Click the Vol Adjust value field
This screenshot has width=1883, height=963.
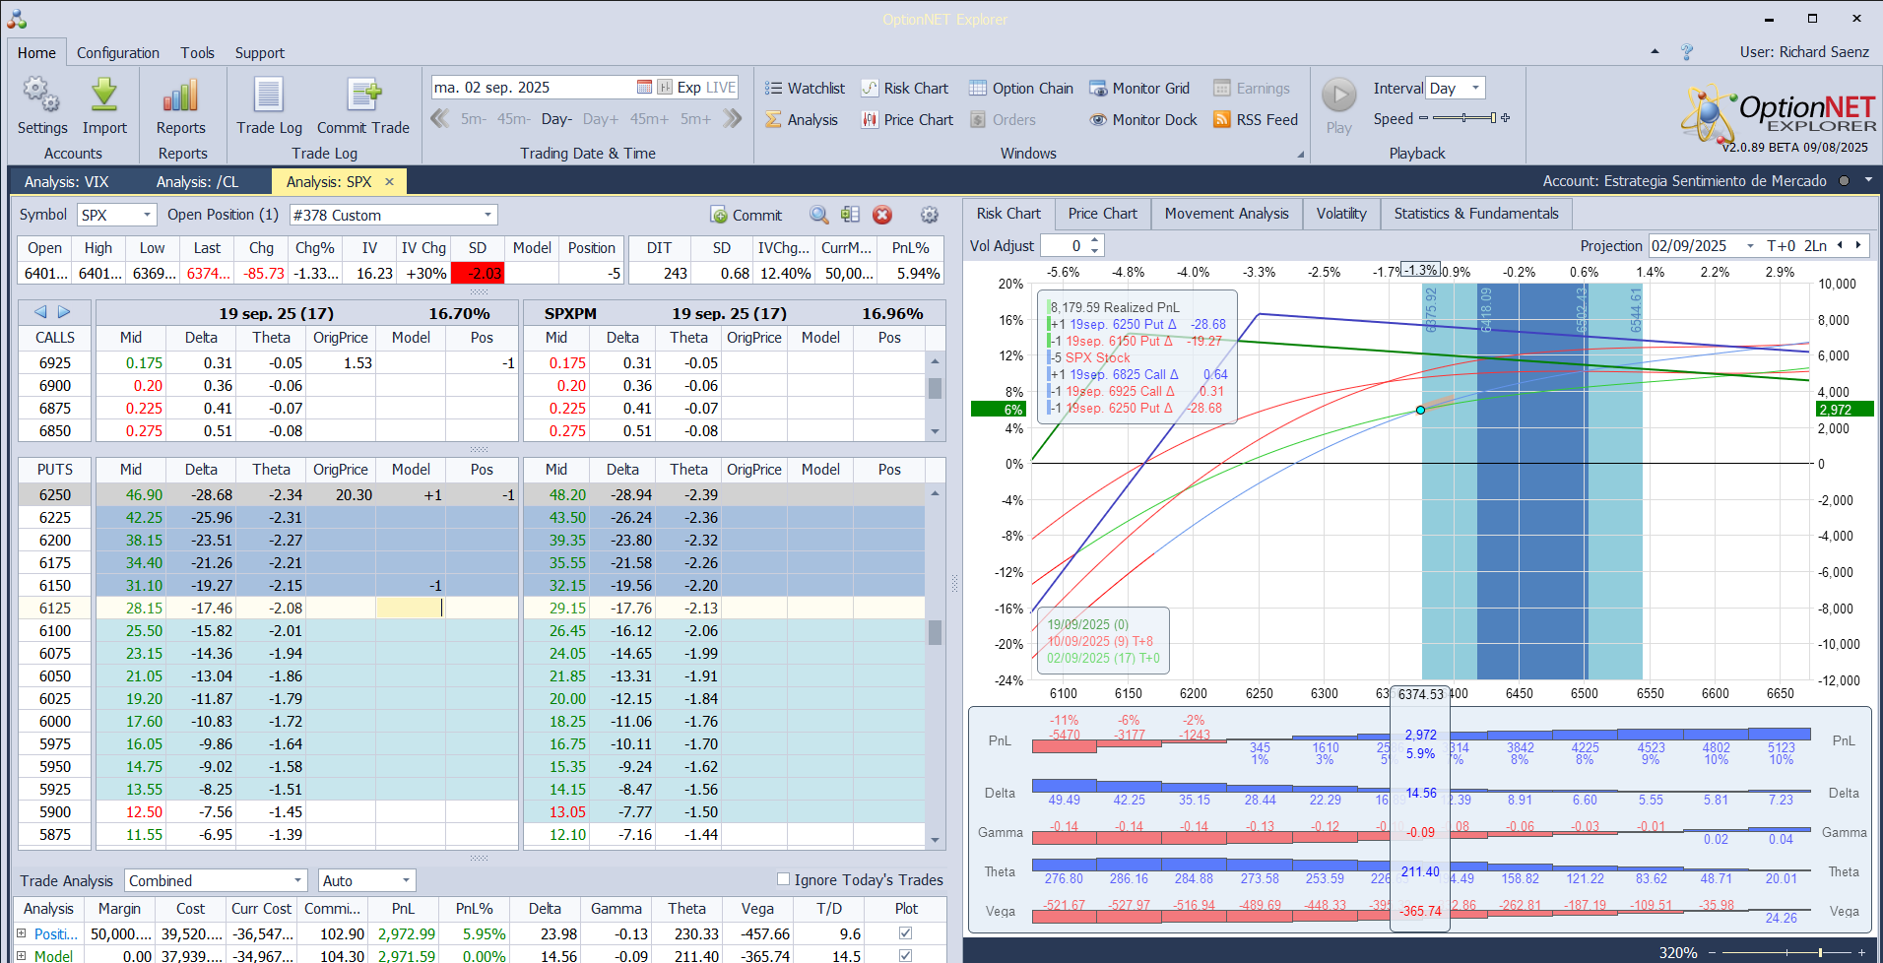1064,246
